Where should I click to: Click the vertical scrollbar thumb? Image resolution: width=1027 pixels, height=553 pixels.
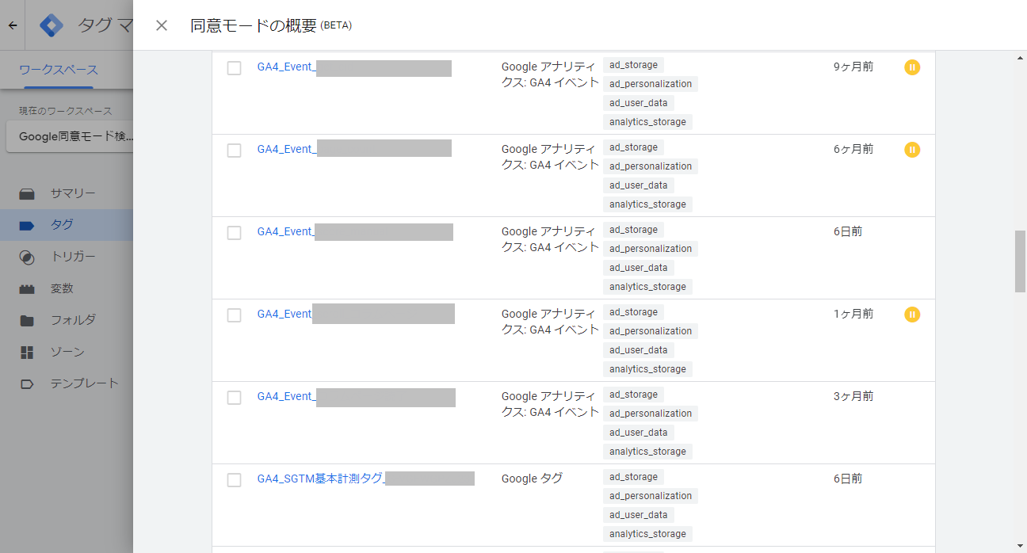(x=1020, y=261)
